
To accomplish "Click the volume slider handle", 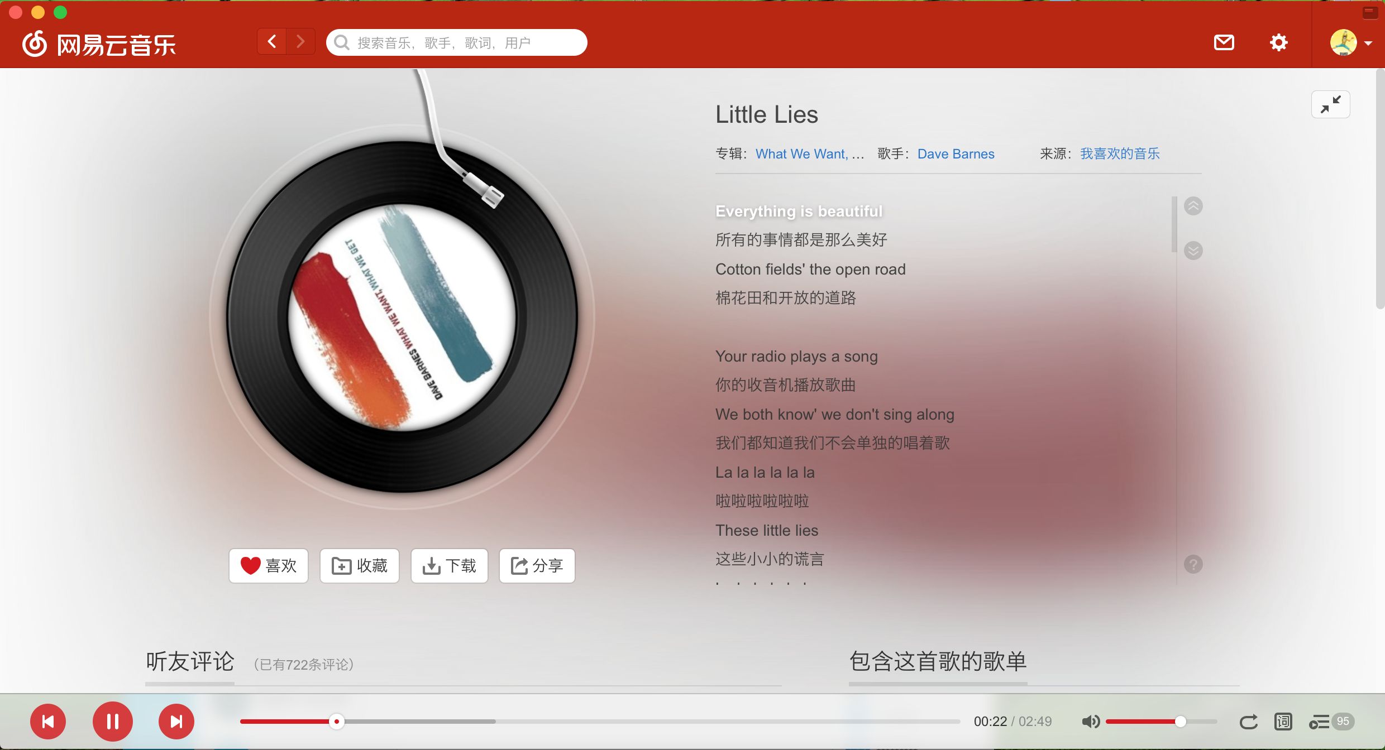I will point(1181,722).
